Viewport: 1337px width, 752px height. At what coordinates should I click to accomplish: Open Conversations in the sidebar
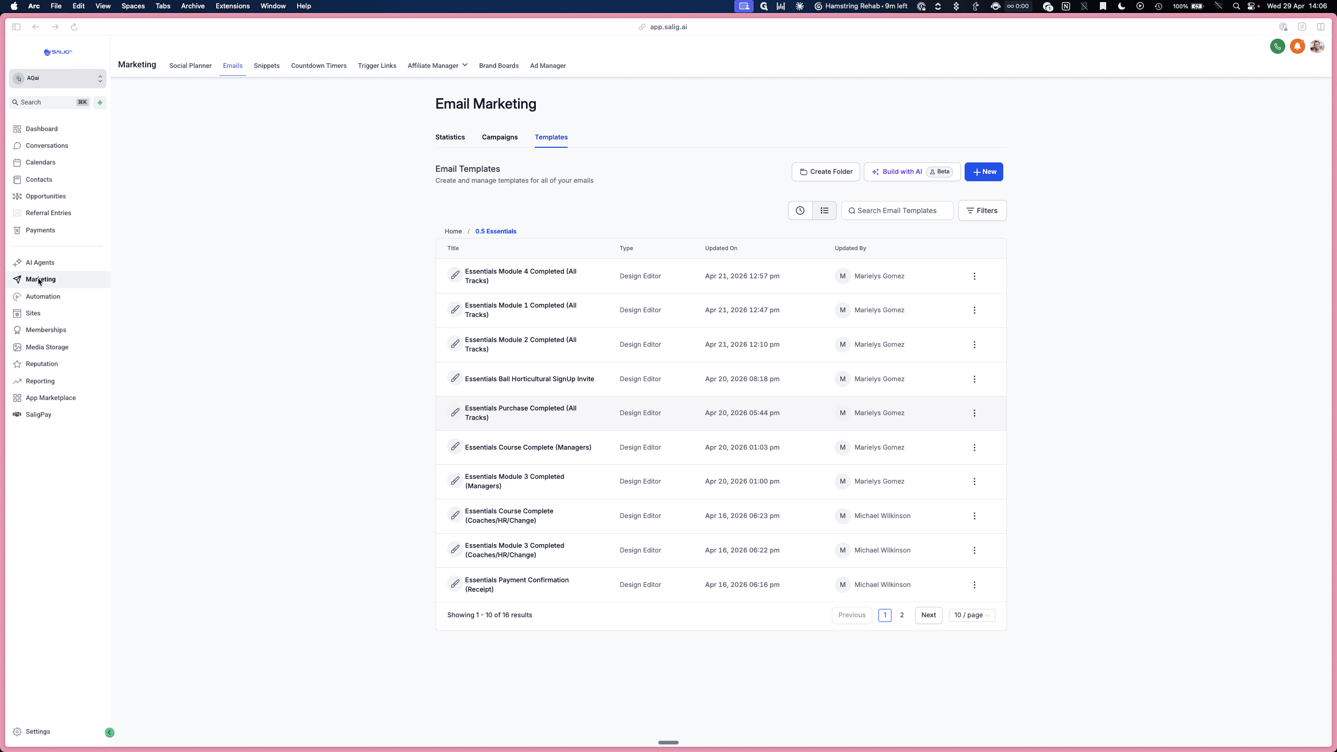[46, 145]
